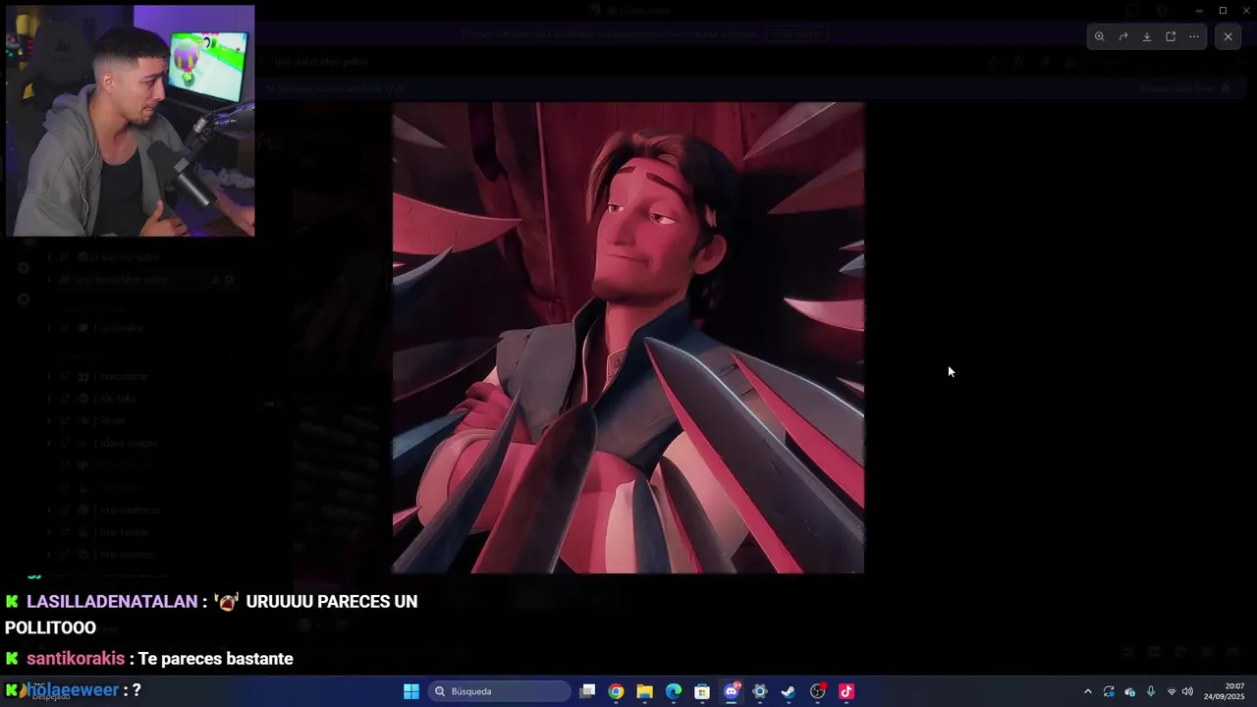Image resolution: width=1257 pixels, height=707 pixels.
Task: Open the three-dot more options menu
Action: pyautogui.click(x=1194, y=36)
